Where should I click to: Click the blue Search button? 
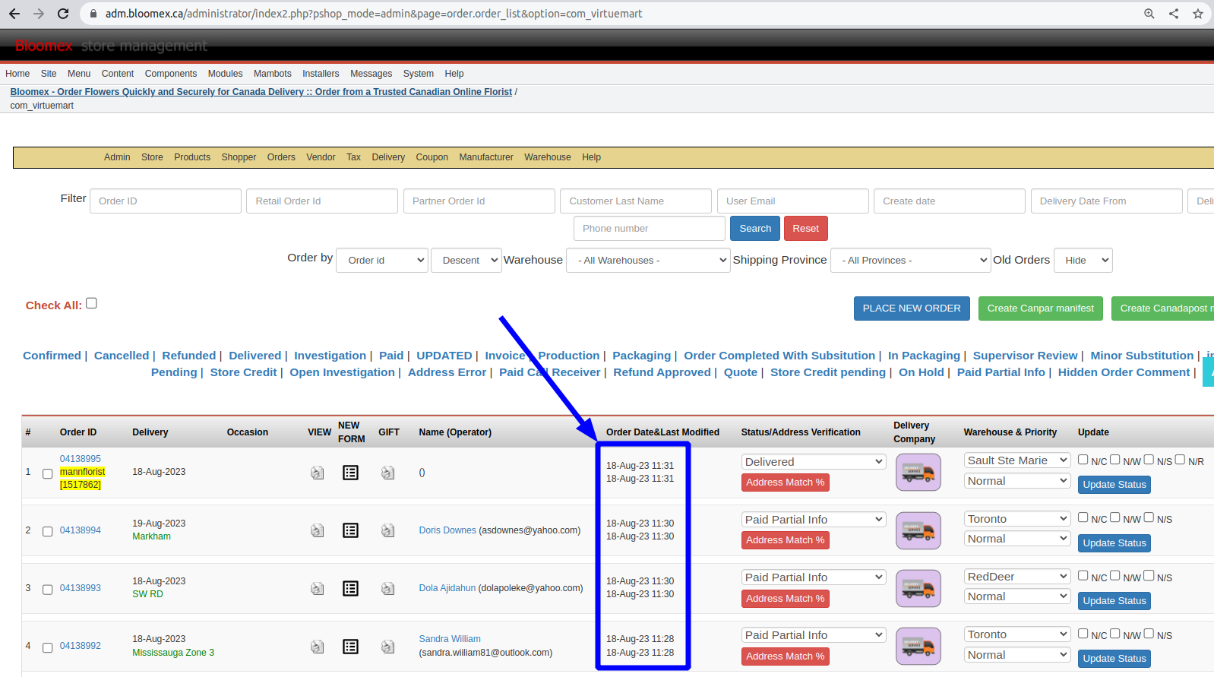(755, 229)
